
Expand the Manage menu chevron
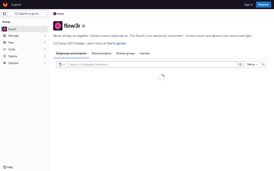point(45,36)
